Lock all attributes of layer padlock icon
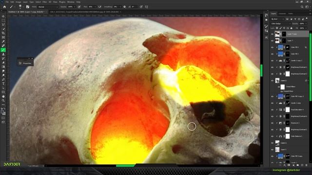Viewport: 312px width, 175px height. pyautogui.click(x=292, y=28)
